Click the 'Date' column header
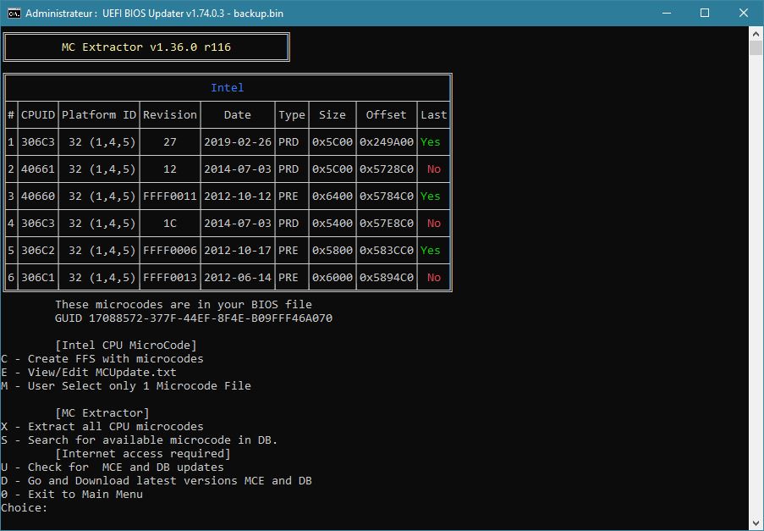The image size is (764, 531). click(237, 115)
